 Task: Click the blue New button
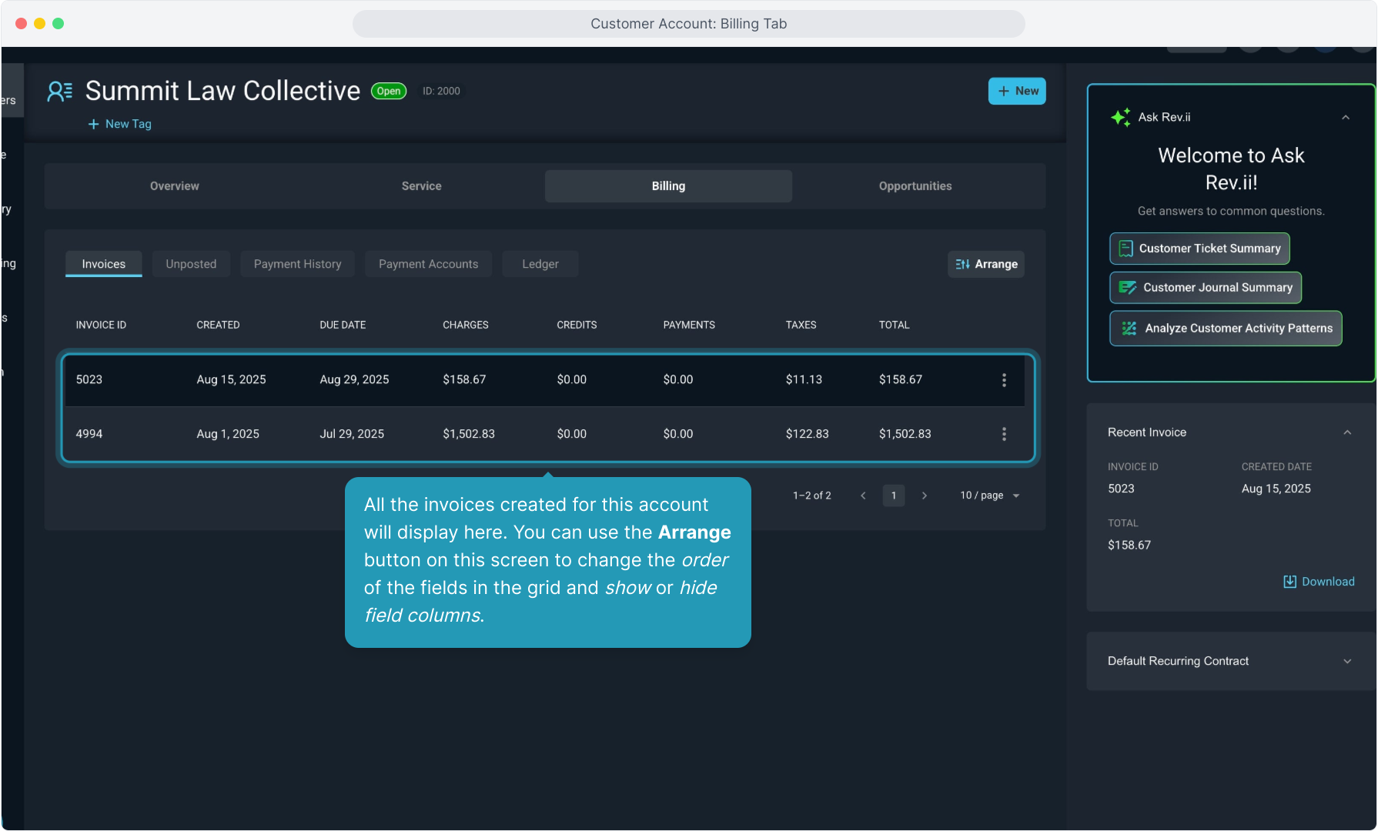(1017, 91)
